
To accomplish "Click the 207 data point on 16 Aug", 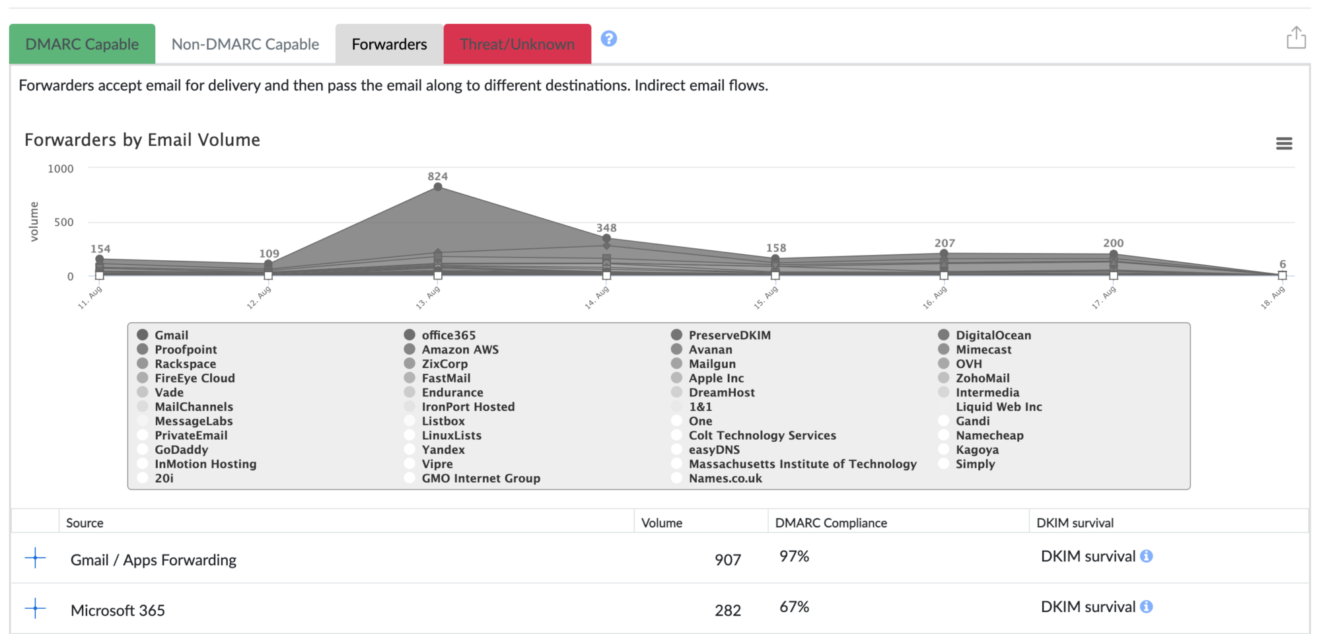I will (944, 254).
